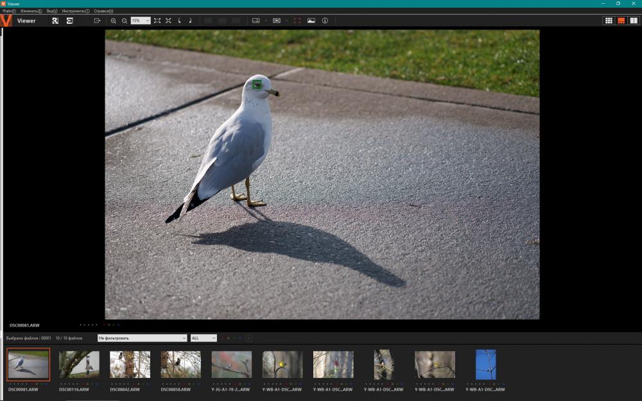Click the image histogram display icon

click(x=311, y=21)
